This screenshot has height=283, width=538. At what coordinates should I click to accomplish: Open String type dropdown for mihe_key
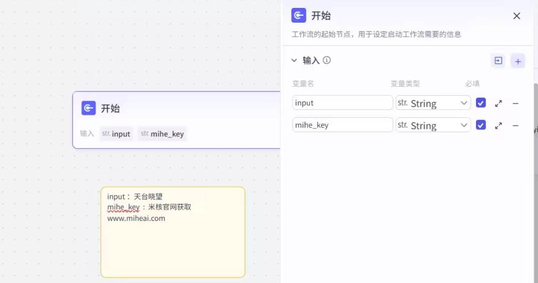tap(433, 125)
